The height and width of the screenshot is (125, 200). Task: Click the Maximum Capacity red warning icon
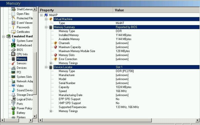(x=55, y=47)
